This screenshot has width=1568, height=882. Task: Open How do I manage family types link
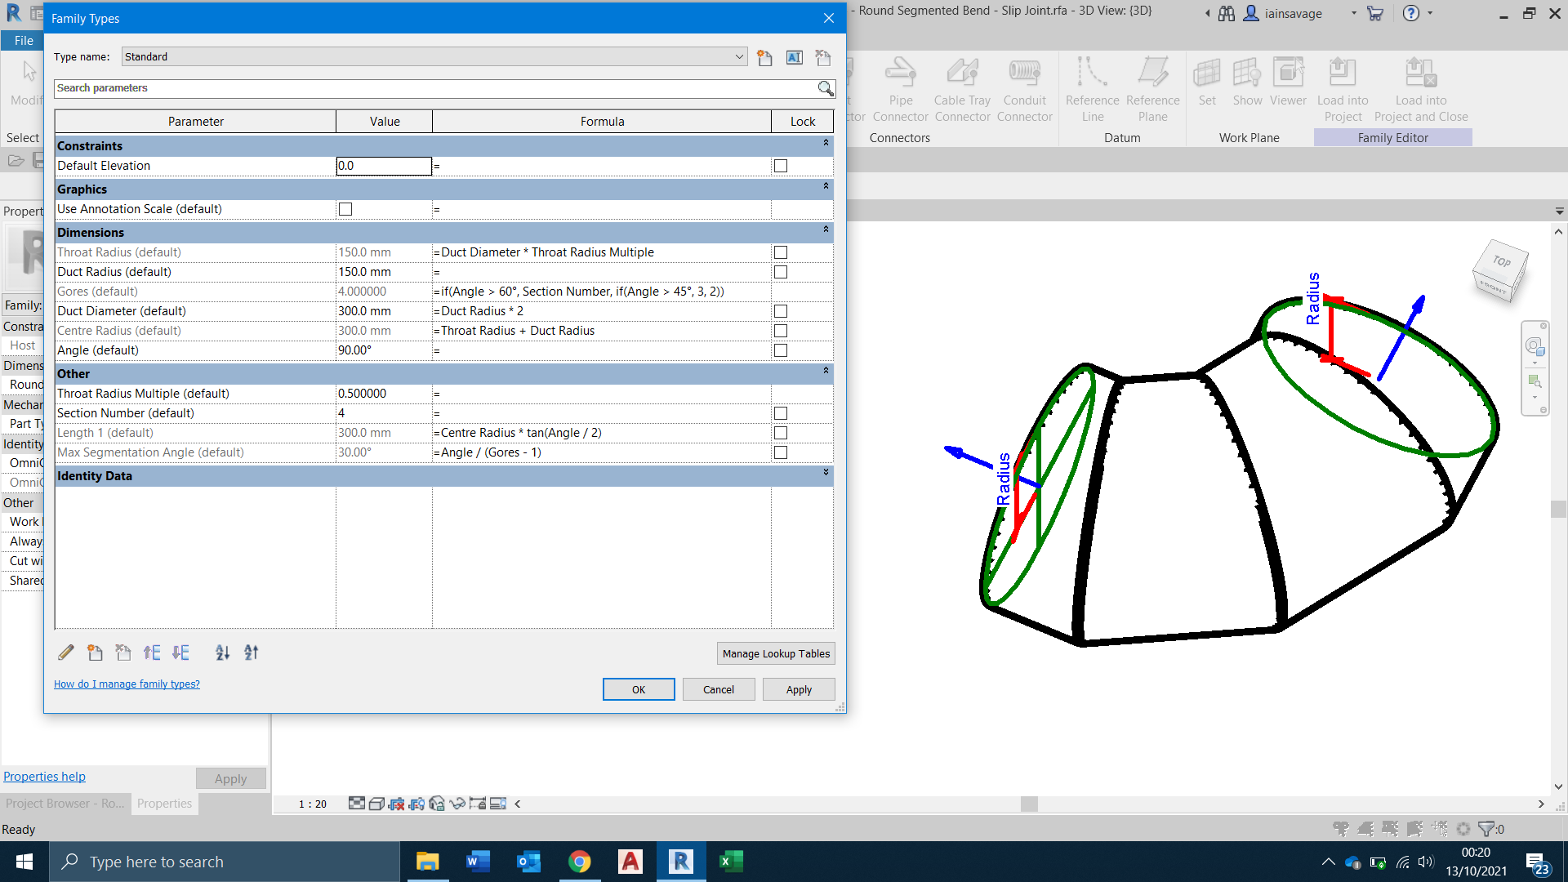click(127, 684)
